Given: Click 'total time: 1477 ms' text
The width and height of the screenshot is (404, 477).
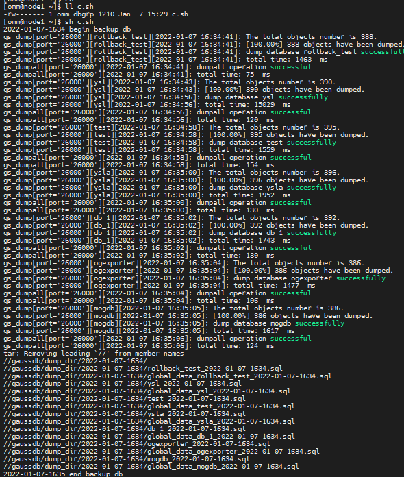Looking at the screenshot, I should coord(275,286).
